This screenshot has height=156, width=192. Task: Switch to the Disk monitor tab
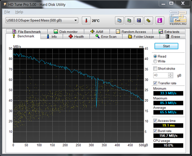(x=66, y=31)
